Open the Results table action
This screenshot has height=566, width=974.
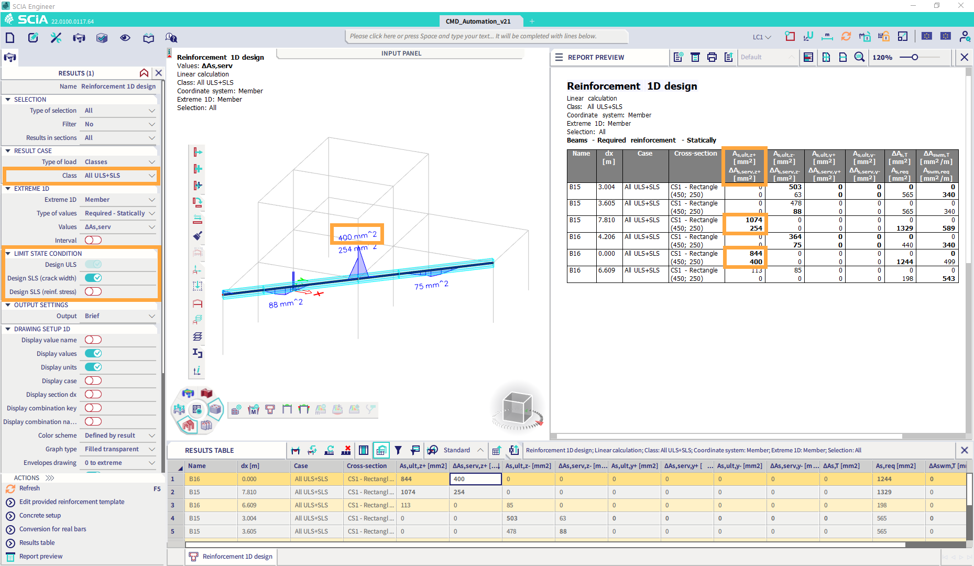[x=37, y=542]
